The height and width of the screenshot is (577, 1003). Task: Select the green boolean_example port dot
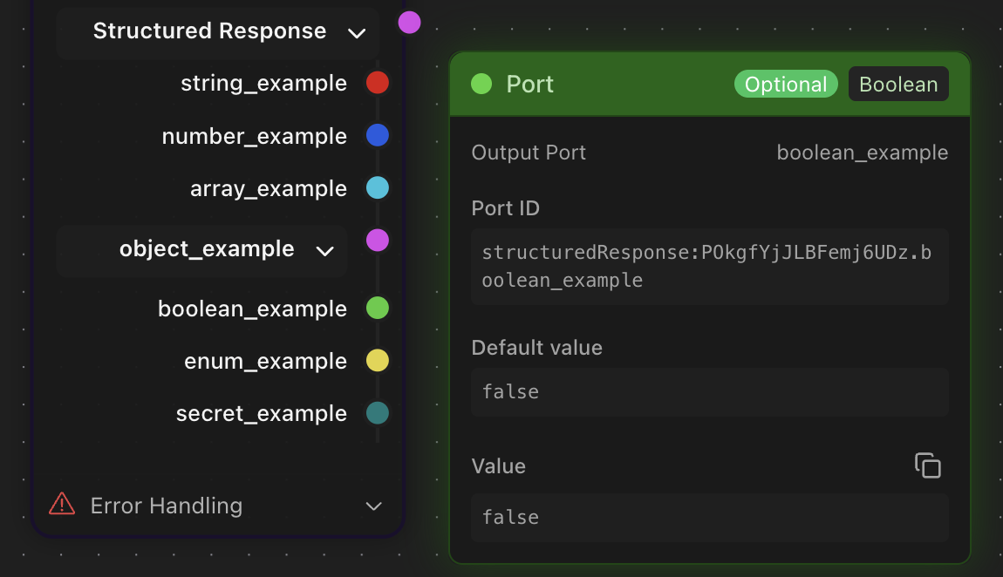(377, 309)
